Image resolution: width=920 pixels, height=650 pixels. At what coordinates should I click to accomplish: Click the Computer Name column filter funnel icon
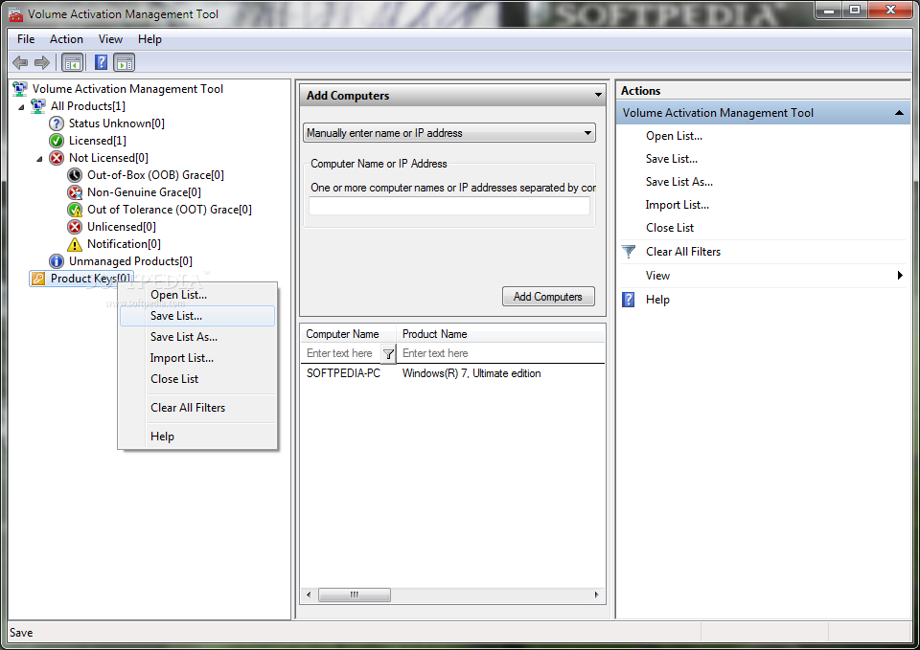click(388, 353)
